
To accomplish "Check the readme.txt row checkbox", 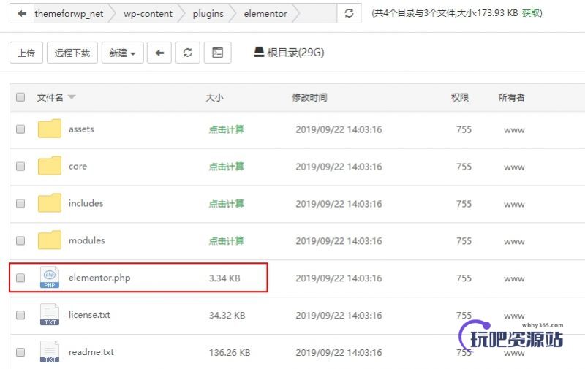I will pos(20,352).
